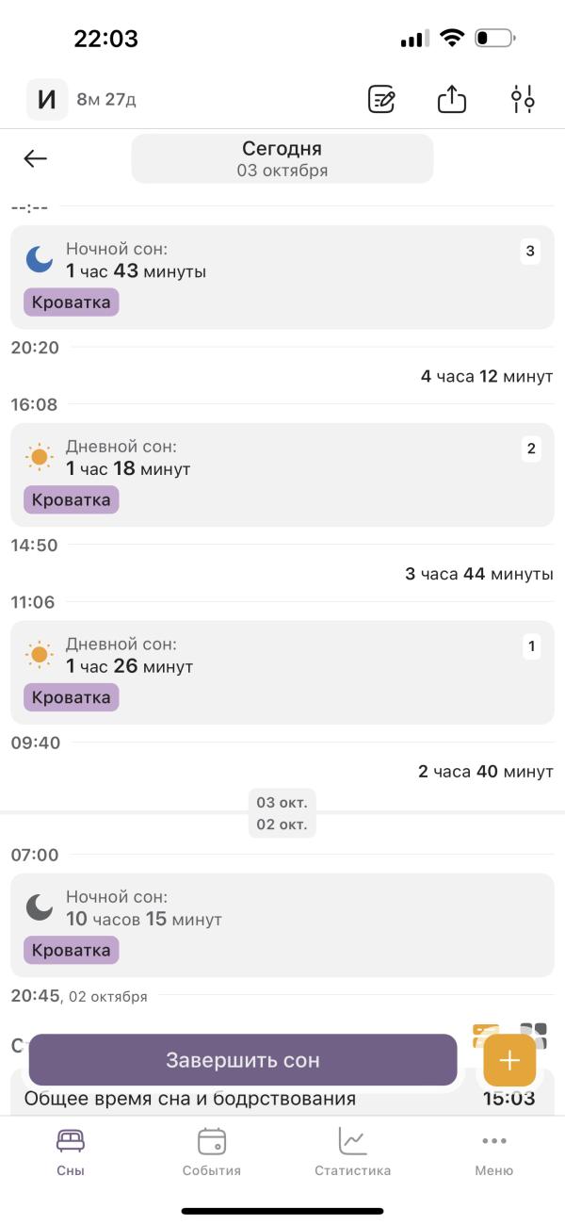Viewport: 565px width, 1225px height.
Task: Click the sun icon of nap 2
Action: point(39,458)
